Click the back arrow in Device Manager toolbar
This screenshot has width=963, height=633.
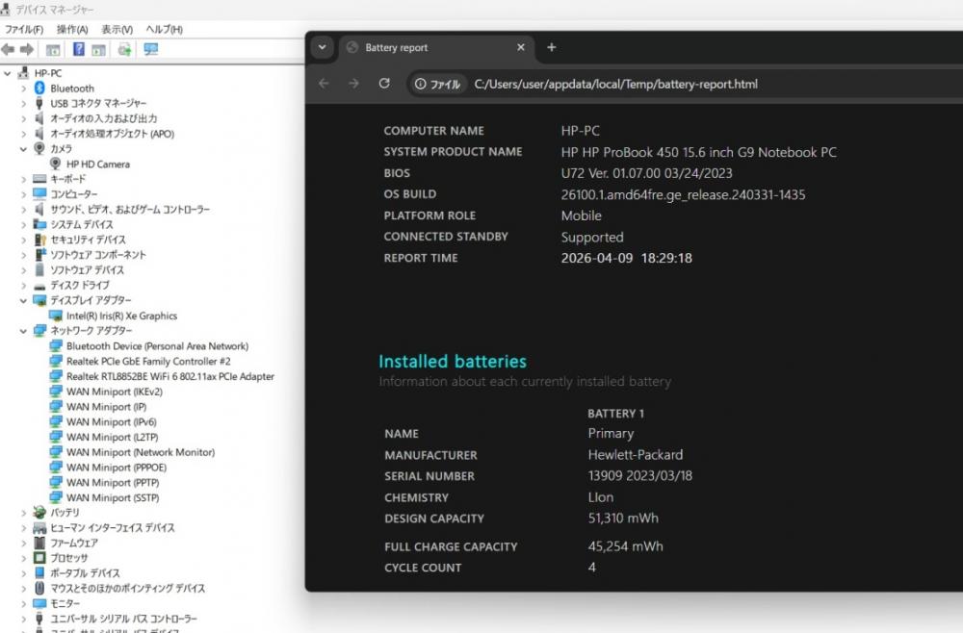tap(9, 49)
